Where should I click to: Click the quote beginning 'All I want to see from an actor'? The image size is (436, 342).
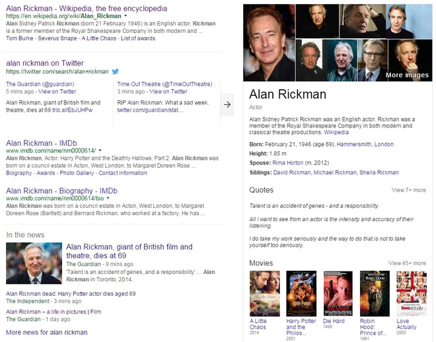(332, 222)
